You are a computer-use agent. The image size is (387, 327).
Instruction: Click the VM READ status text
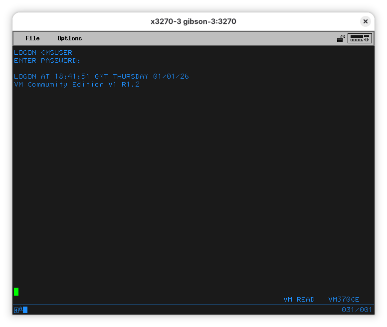pyautogui.click(x=299, y=300)
